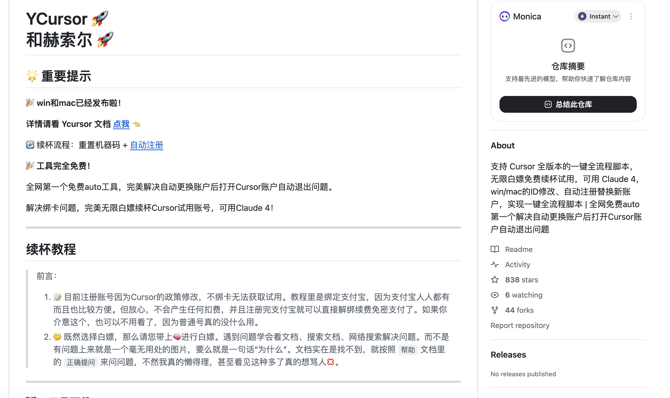This screenshot has width=670, height=398.
Task: View the 838 stars list
Action: click(521, 280)
